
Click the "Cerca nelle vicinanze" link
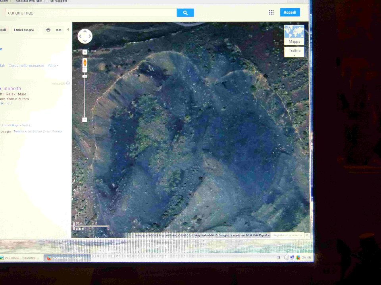click(26, 65)
